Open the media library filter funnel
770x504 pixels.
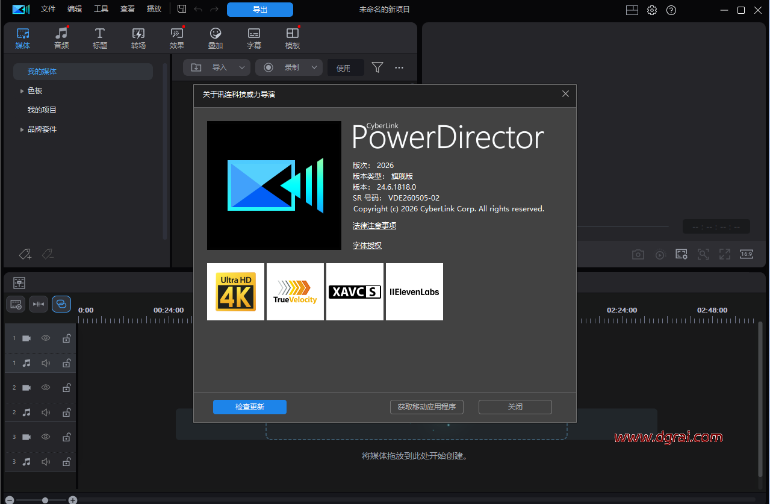pyautogui.click(x=377, y=67)
